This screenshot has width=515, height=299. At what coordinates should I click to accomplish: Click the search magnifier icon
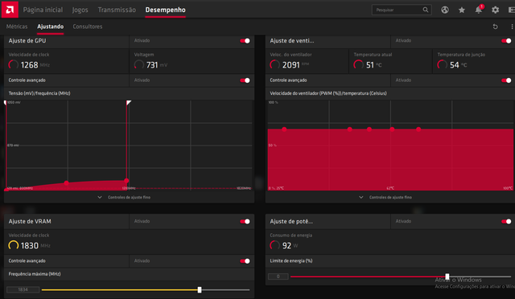pyautogui.click(x=426, y=10)
